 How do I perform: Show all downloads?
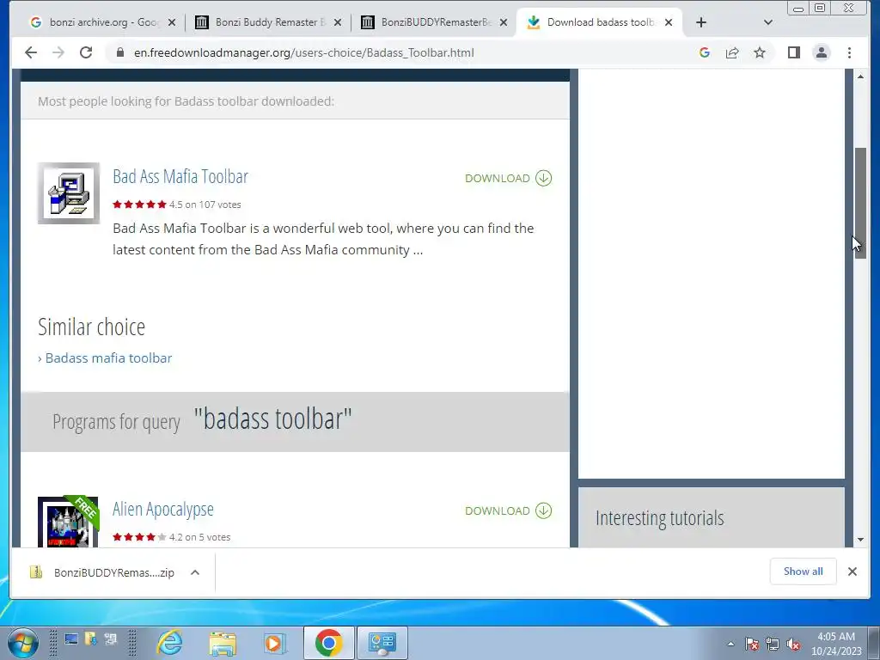(804, 571)
